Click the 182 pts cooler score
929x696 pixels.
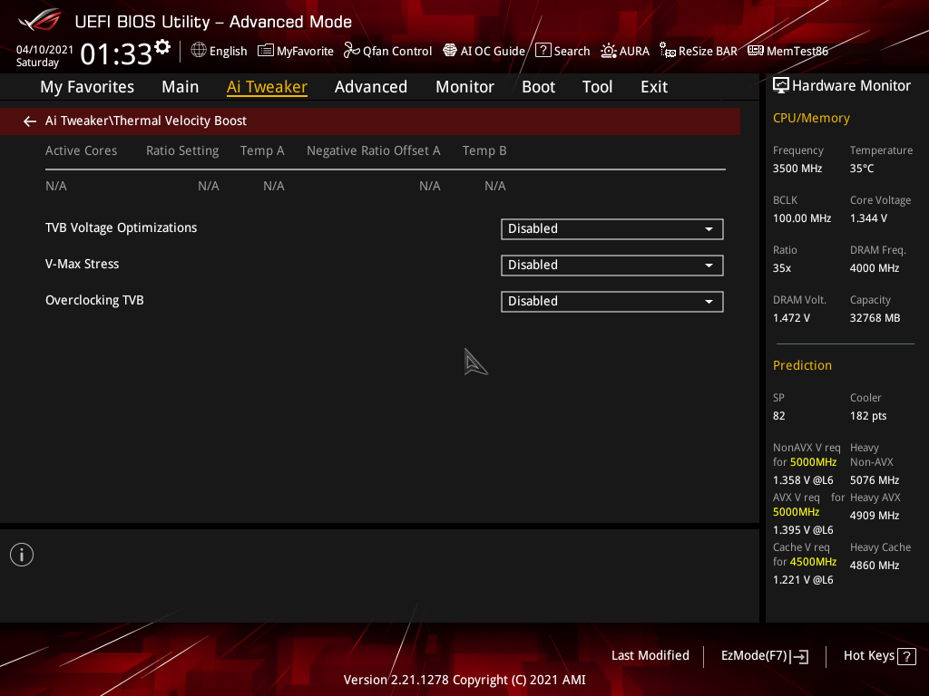click(868, 416)
